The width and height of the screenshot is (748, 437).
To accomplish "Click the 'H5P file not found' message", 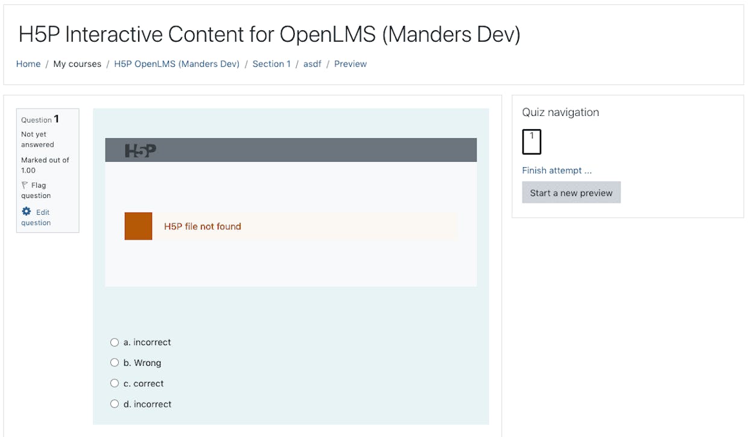I will pyautogui.click(x=203, y=226).
